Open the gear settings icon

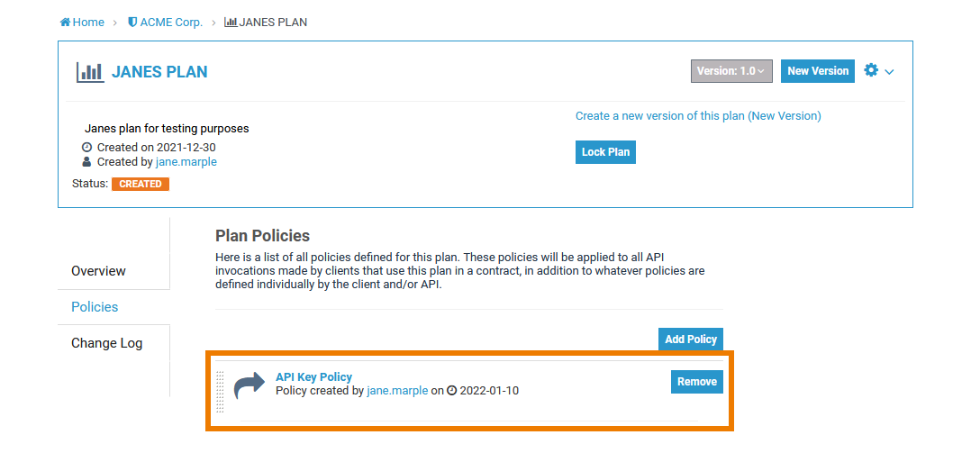point(871,70)
